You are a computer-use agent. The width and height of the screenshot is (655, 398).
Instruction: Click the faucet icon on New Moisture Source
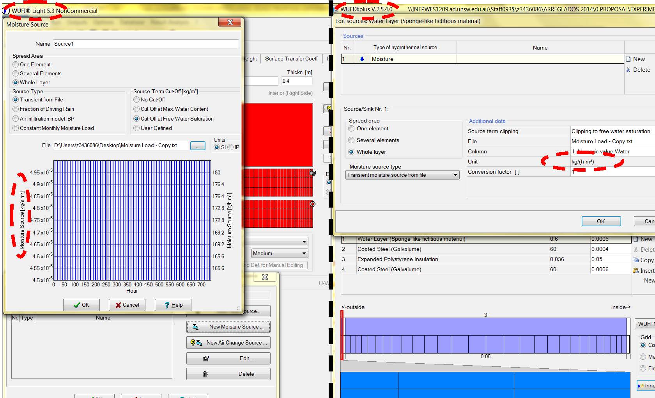pos(196,327)
